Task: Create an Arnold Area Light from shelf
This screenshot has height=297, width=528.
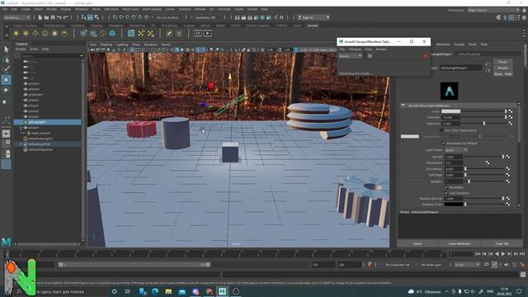Action: coord(16,33)
